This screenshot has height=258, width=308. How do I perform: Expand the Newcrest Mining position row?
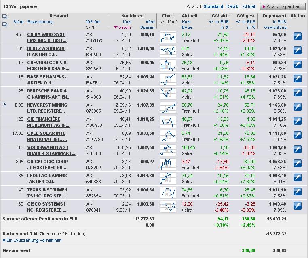5,105
